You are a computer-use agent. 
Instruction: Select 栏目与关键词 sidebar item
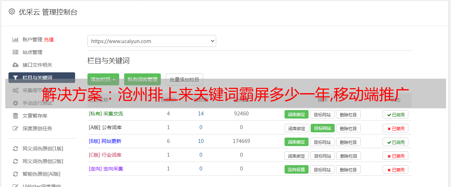[x=42, y=78]
